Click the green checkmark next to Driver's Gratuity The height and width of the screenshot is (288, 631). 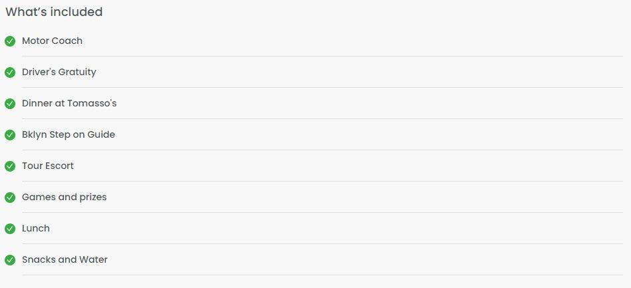click(10, 72)
